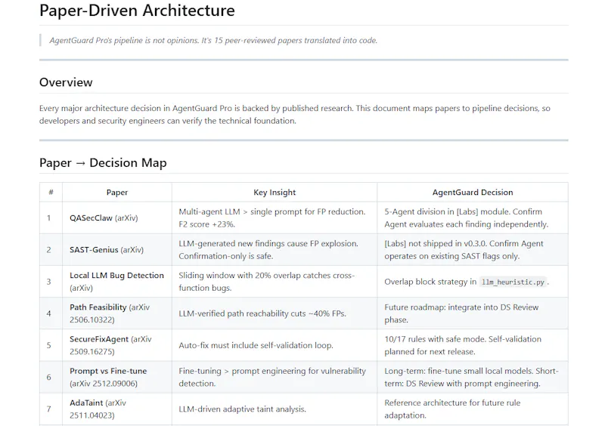
Task: Click the 'Future roadmap: integrate into DS Review' cell
Action: tap(473, 313)
